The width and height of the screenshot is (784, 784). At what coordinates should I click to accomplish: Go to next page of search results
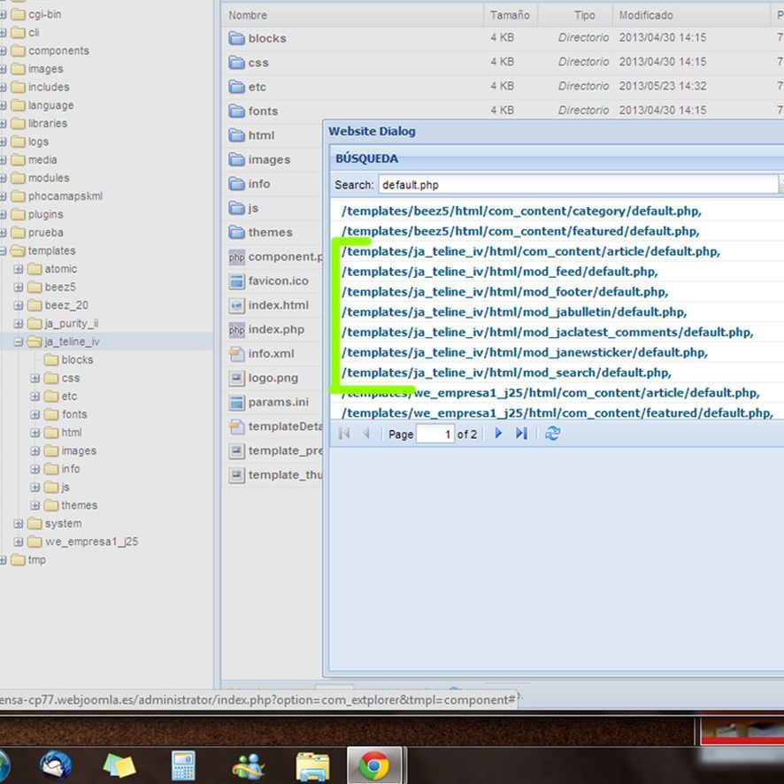(x=498, y=434)
